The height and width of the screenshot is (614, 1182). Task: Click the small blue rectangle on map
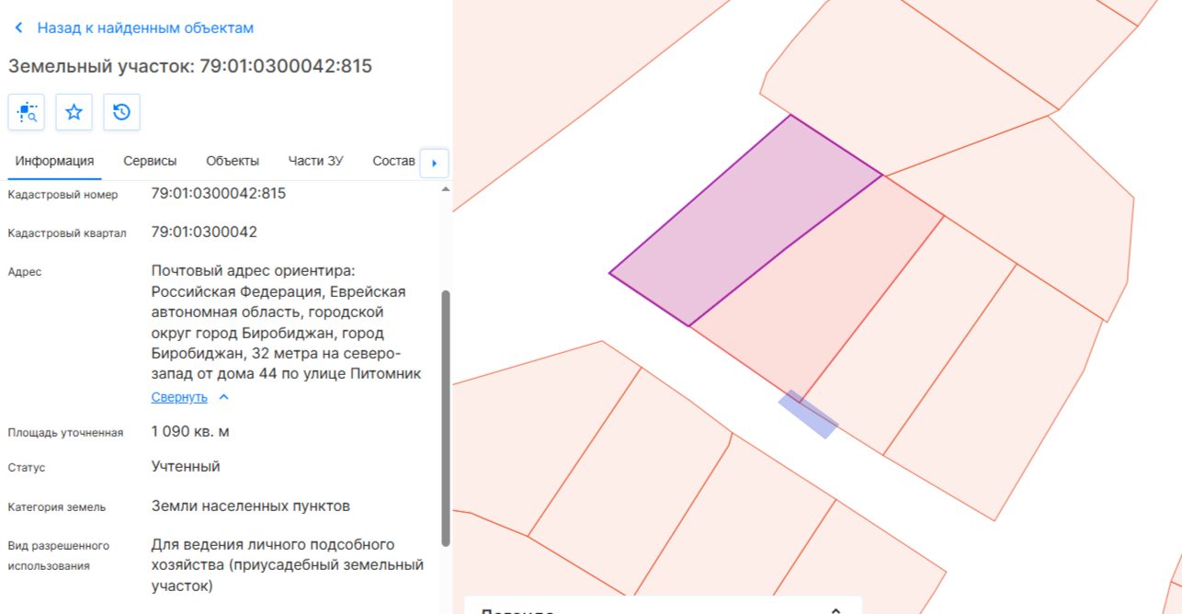click(x=808, y=415)
